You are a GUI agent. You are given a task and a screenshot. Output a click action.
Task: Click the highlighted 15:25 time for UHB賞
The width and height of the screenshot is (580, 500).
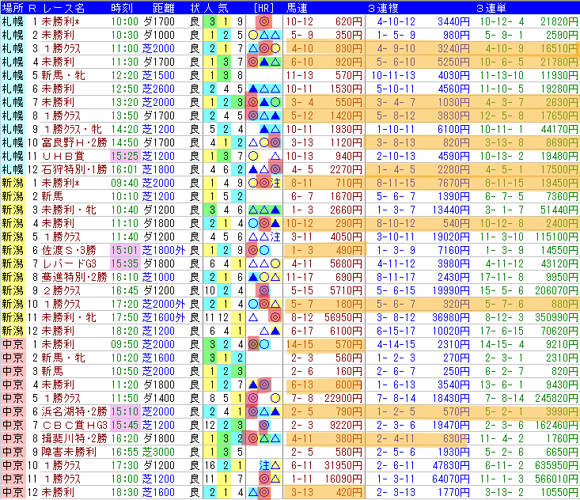(125, 156)
